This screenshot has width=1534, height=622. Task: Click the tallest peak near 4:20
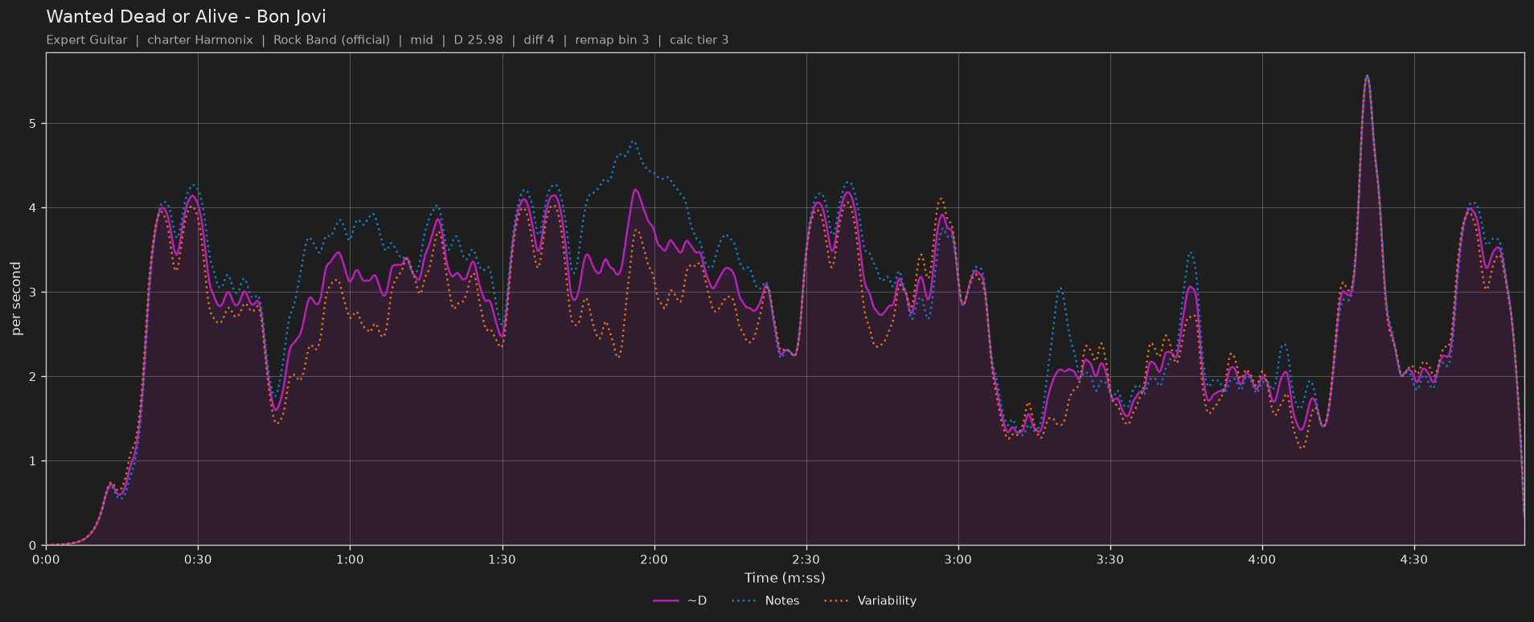pos(1367,76)
